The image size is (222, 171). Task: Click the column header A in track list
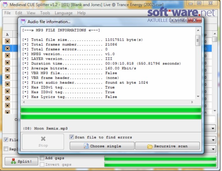pos(7,34)
